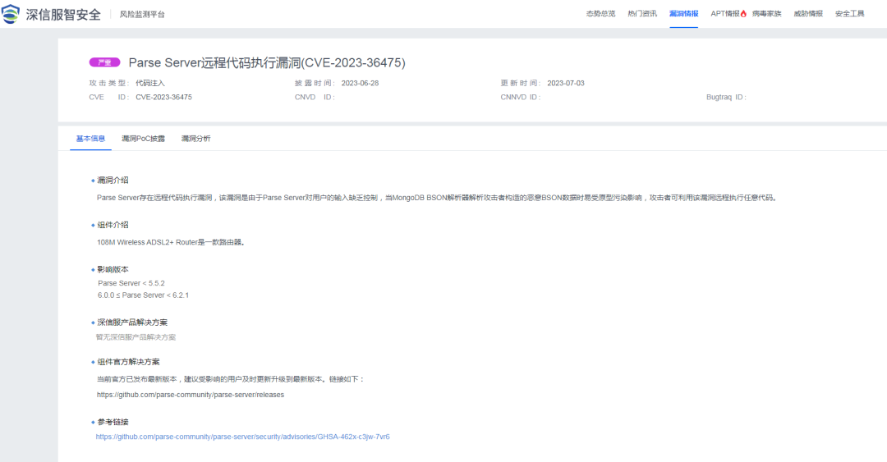Viewport: 887px width, 462px height.
Task: Click the update date 2023-07-03
Action: [x=566, y=83]
